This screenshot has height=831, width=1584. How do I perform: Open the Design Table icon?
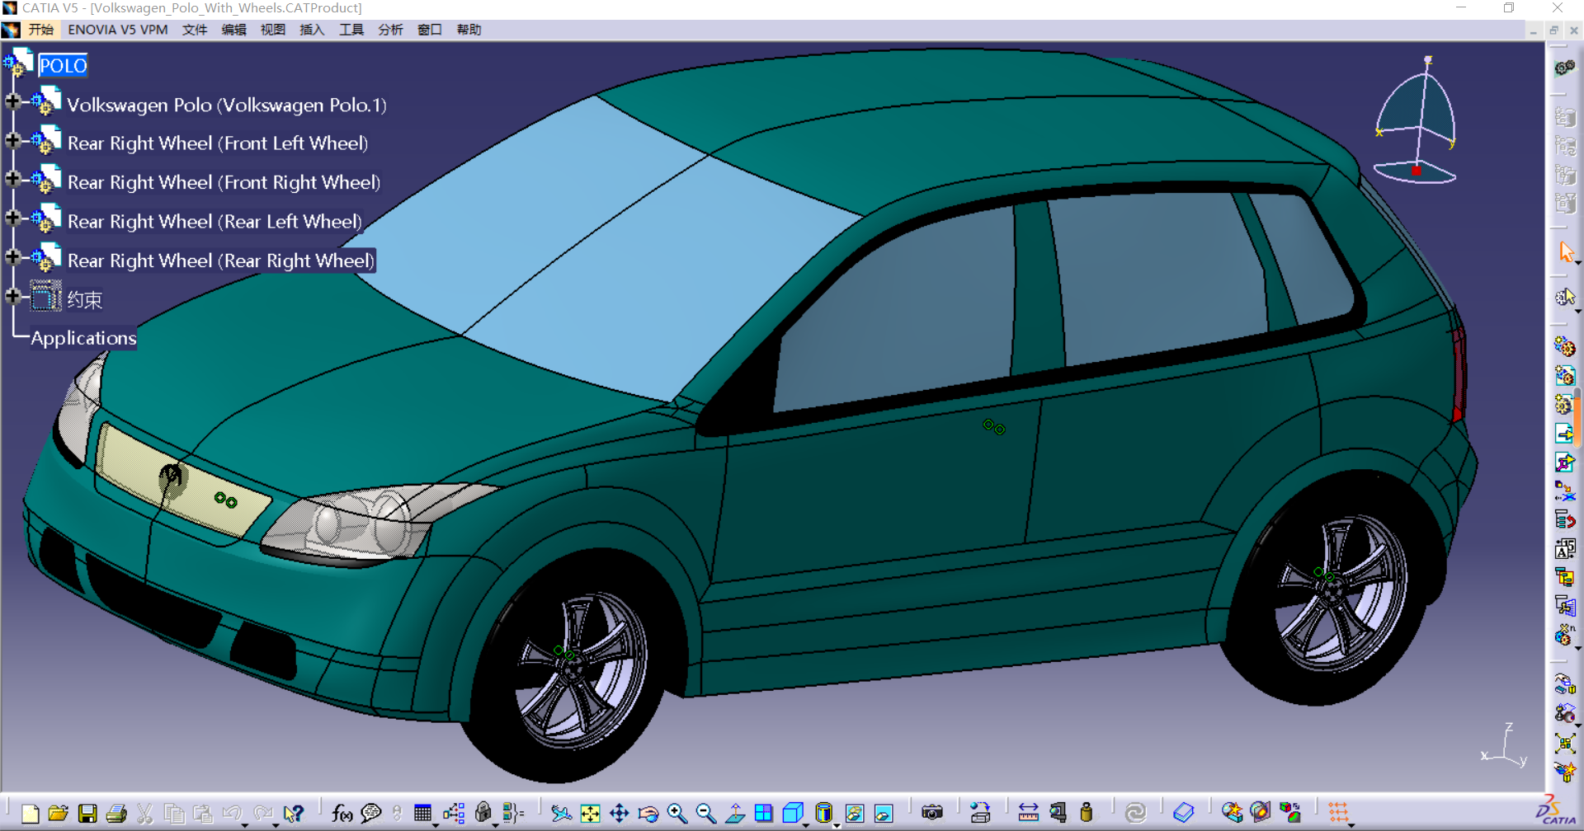point(422,814)
